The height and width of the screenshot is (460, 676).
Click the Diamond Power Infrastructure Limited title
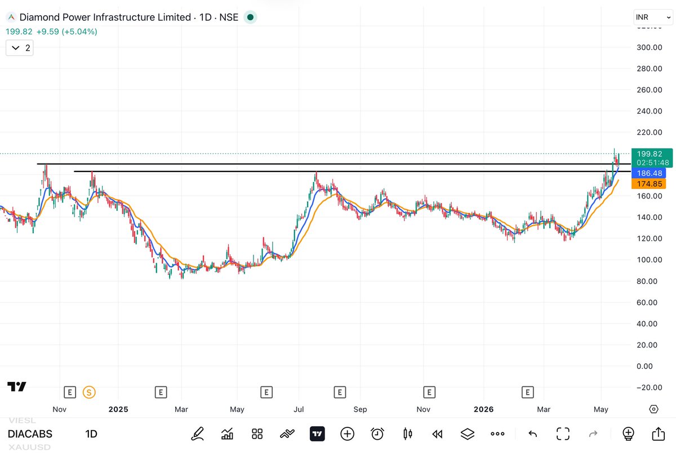click(x=105, y=17)
